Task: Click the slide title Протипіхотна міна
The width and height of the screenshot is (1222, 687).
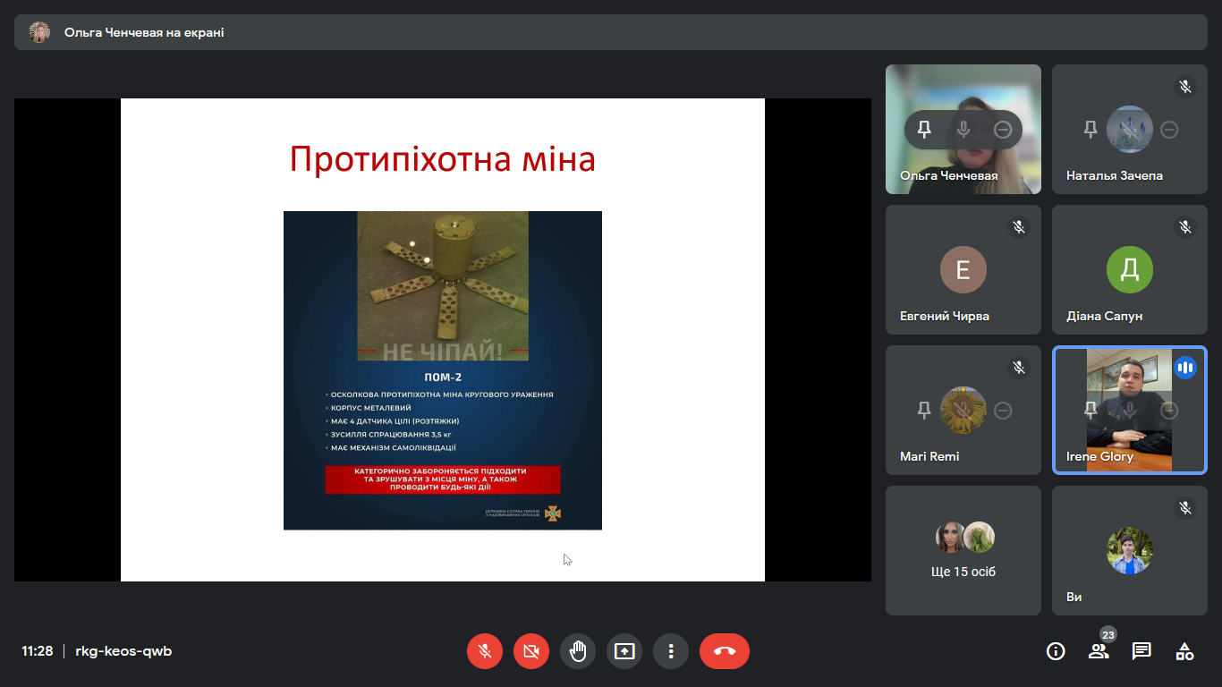Action: [443, 159]
